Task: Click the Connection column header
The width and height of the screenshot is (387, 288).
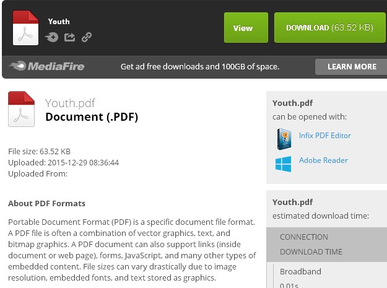Action: click(303, 237)
